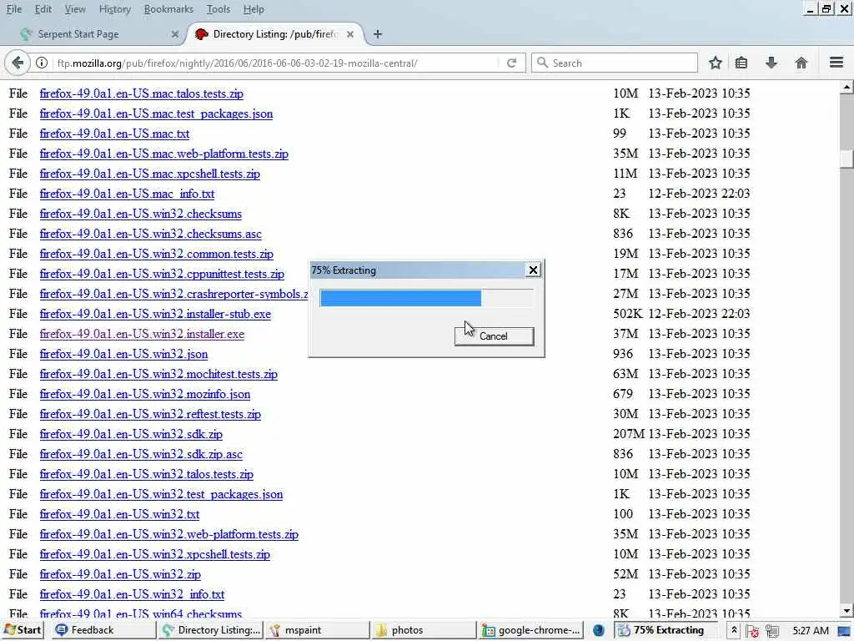854x641 pixels.
Task: Click the blue round taskbar icon
Action: [599, 631]
